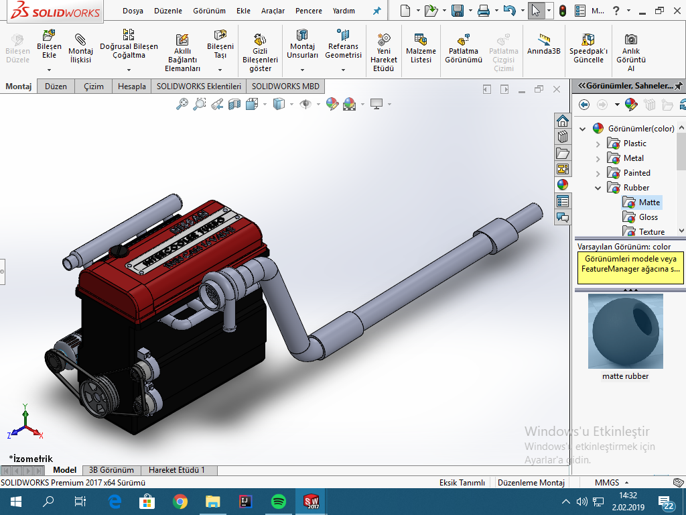Open the Dosya menu
Screen dimensions: 686x515
point(133,11)
